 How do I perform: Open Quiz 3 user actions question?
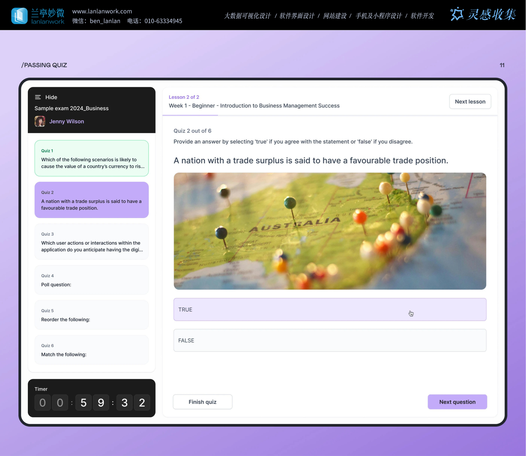(x=91, y=242)
